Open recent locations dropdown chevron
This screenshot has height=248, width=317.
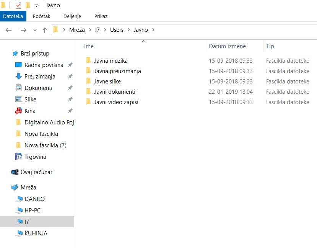tap(35, 30)
